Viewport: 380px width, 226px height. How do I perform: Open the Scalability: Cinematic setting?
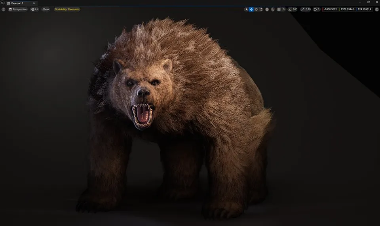coord(67,9)
